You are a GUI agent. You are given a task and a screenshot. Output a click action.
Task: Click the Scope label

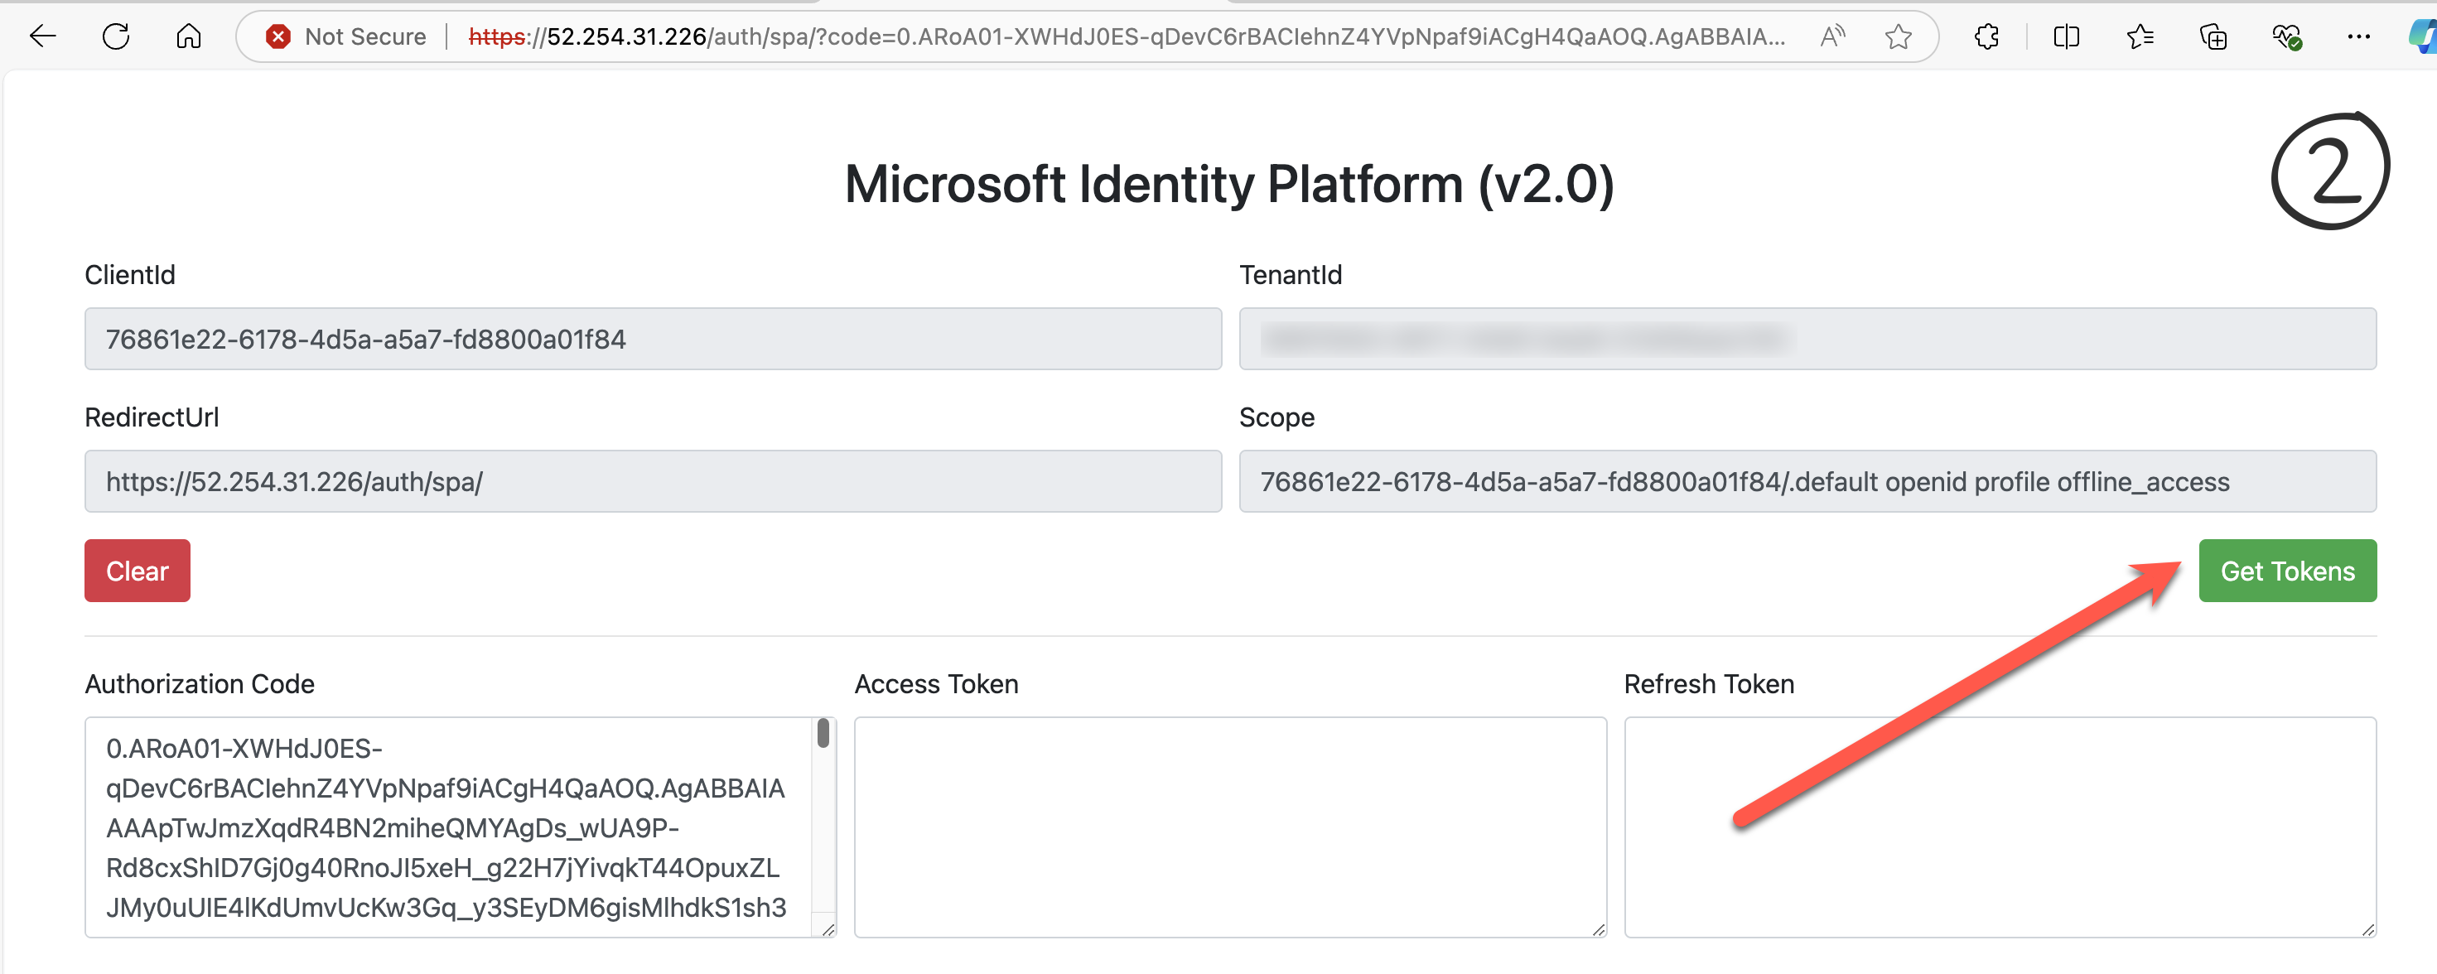[1276, 417]
